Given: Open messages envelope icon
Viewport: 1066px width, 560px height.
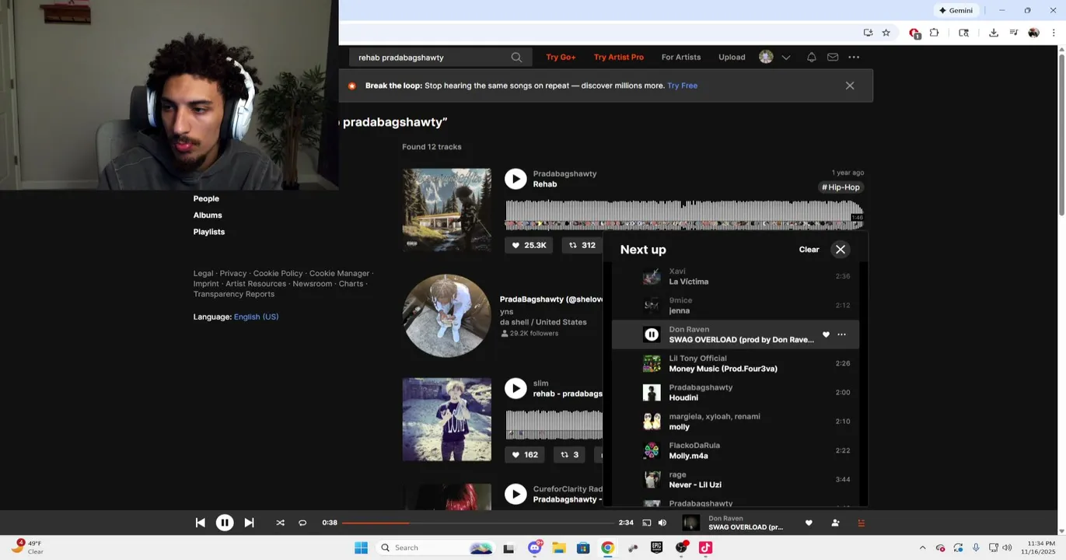Looking at the screenshot, I should click(833, 58).
